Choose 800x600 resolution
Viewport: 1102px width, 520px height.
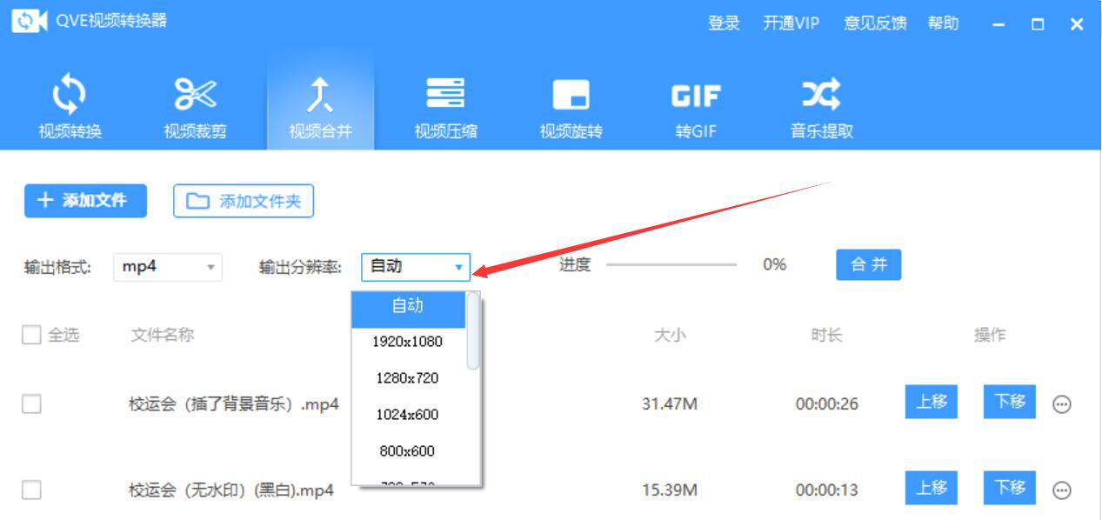408,451
